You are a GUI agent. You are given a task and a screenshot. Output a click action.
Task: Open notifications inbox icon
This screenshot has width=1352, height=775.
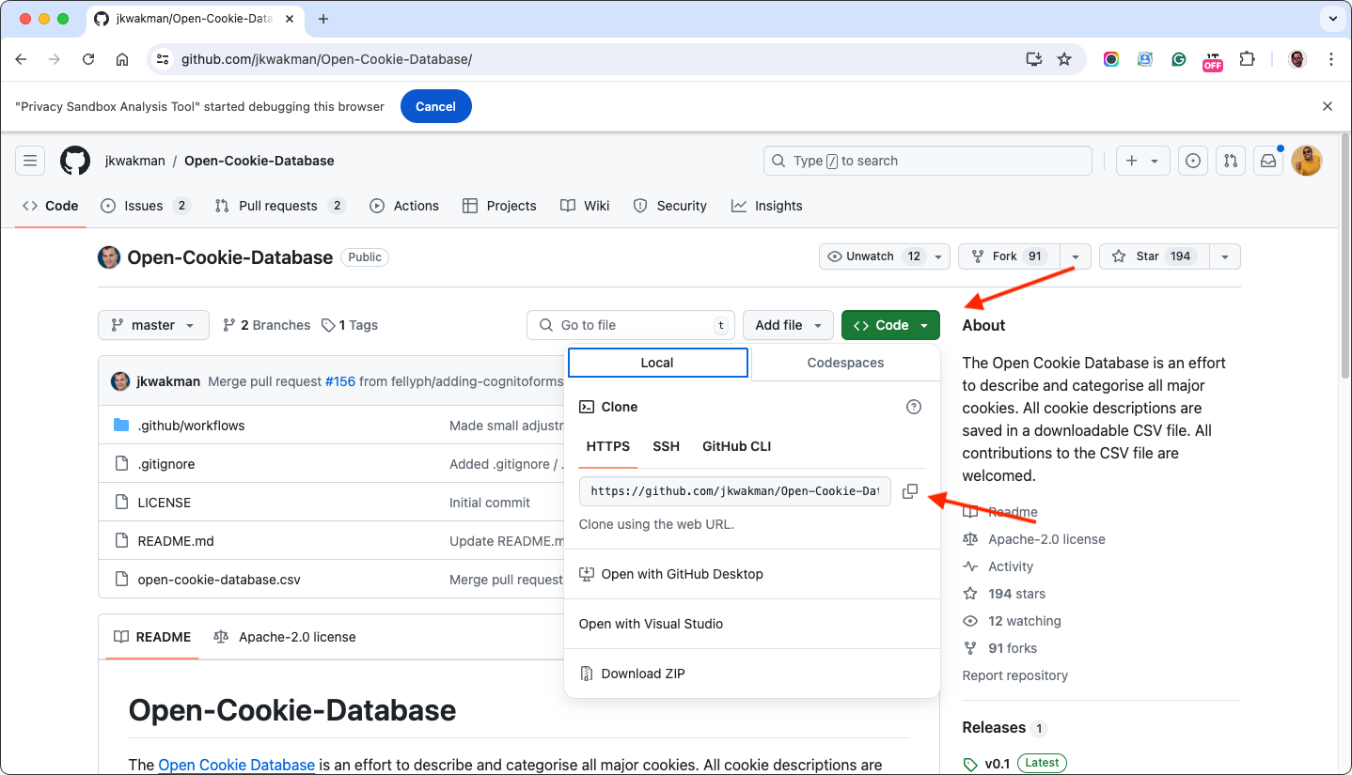[1268, 161]
